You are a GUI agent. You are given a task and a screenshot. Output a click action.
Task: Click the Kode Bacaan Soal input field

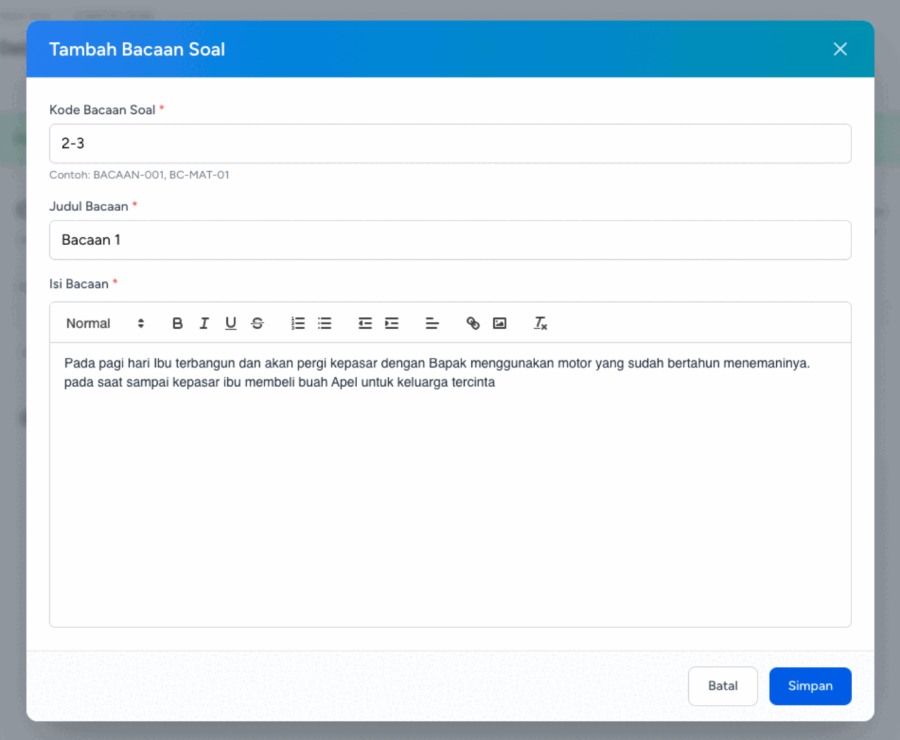(450, 143)
